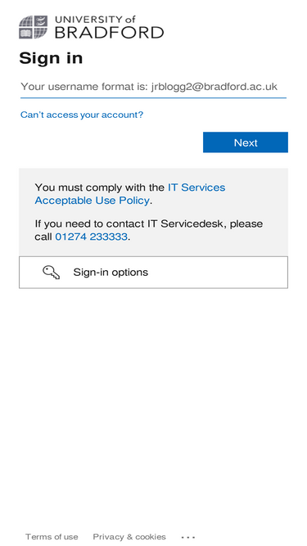The image size is (307, 546).
Task: Open the "Can't access your account?" link
Action: point(82,115)
